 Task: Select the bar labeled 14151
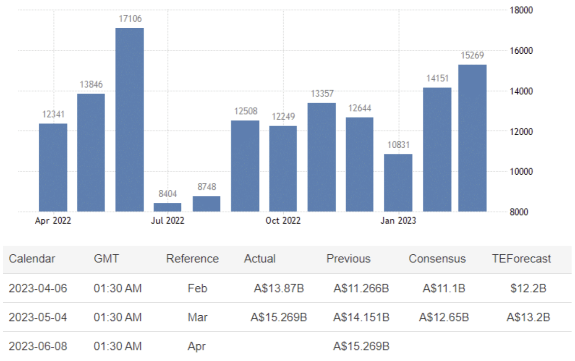[437, 149]
